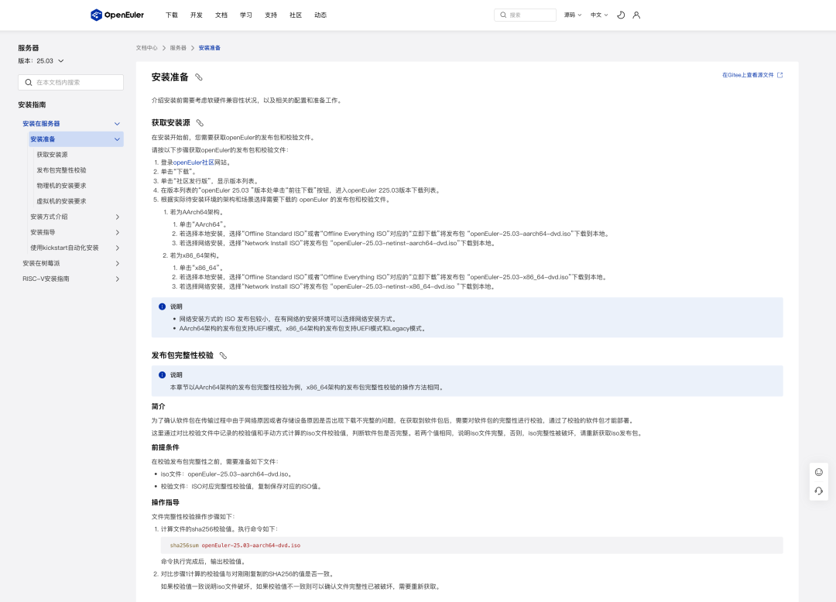836x602 pixels.
Task: Open the 文档 menu in top navigation
Action: (221, 15)
